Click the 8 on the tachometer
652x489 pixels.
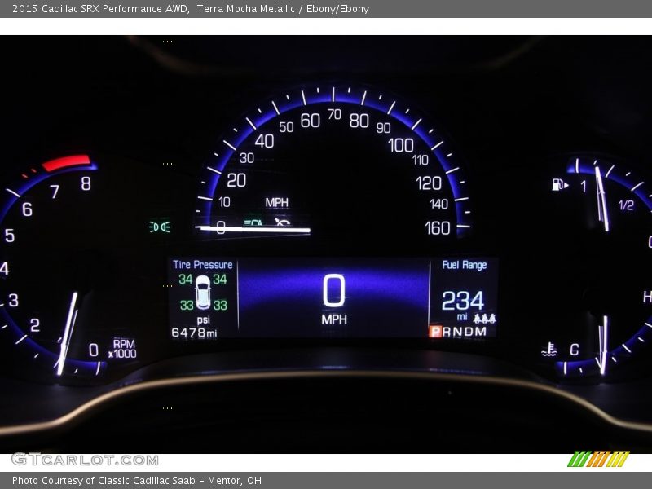pyautogui.click(x=86, y=183)
